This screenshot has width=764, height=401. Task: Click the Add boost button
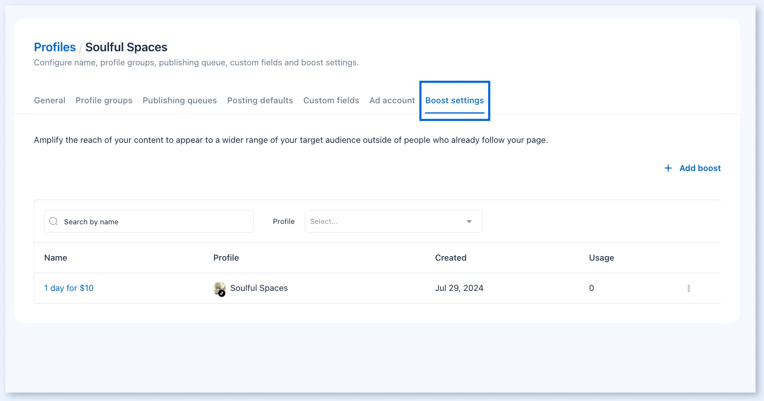[x=692, y=168]
